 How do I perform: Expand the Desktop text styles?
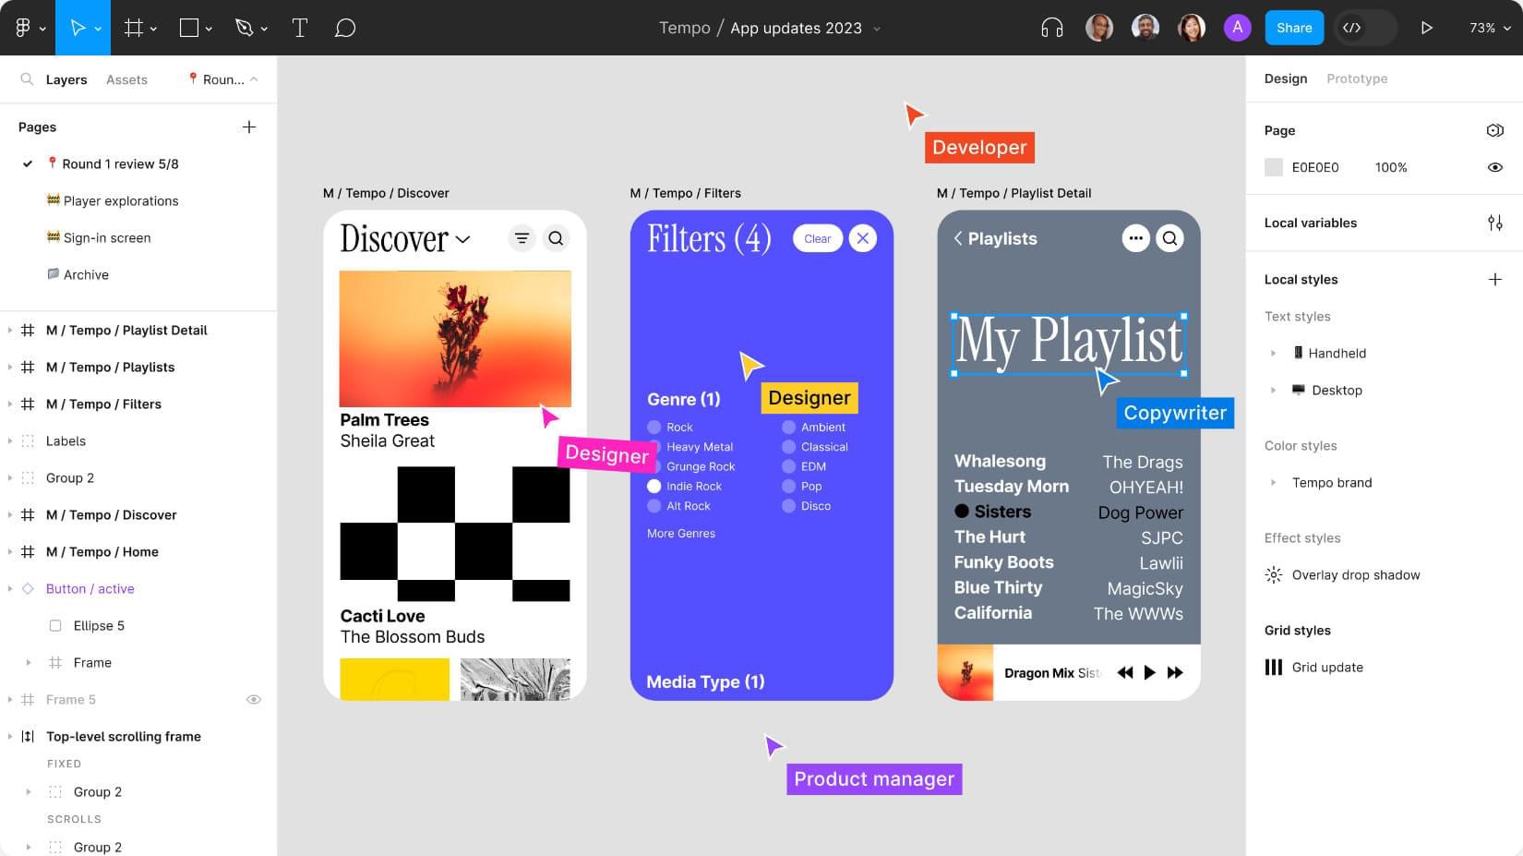[x=1273, y=390]
